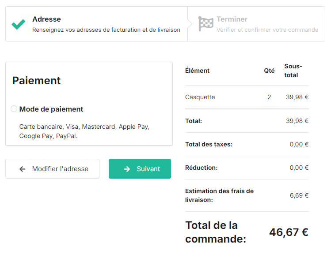Click the chevron separator between checkout steps
Viewport: 331px width, 258px height.
pyautogui.click(x=190, y=24)
